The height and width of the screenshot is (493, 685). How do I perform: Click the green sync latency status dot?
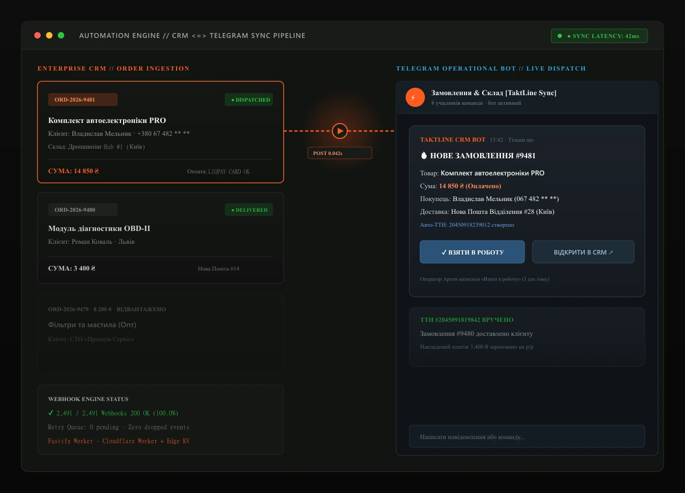[x=560, y=36]
